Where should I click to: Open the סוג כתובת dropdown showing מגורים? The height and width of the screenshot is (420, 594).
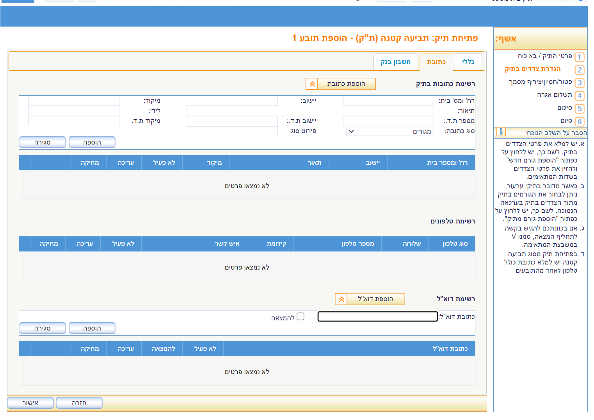(x=389, y=131)
